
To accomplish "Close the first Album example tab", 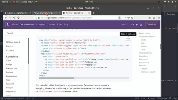I will pos(30,13).
